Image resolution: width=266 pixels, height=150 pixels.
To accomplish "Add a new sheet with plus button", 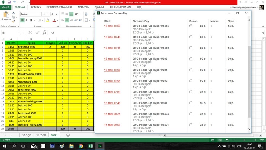I will (68, 135).
